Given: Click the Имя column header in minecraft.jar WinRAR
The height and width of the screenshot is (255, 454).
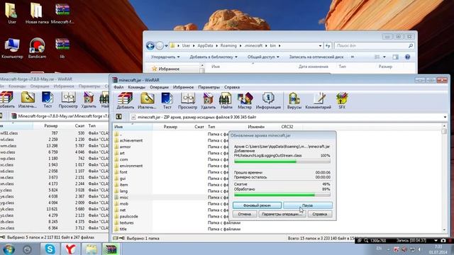Looking at the screenshot, I should pos(133,127).
